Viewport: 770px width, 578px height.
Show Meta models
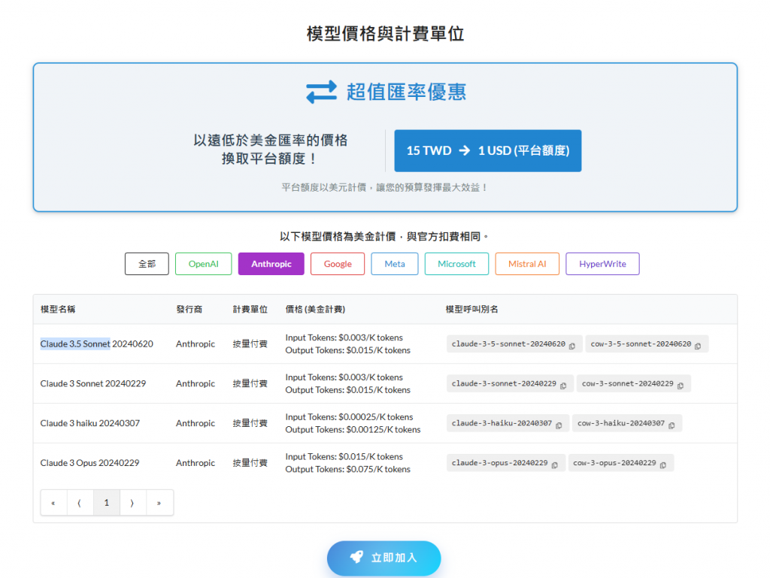pos(395,264)
